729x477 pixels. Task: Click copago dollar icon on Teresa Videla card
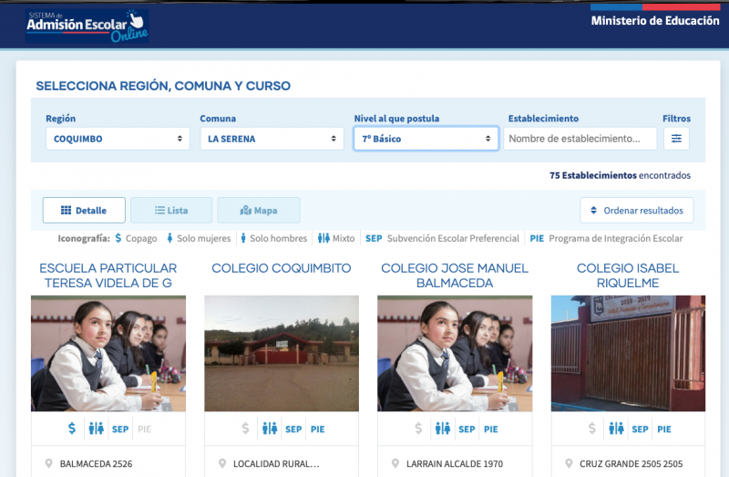(x=72, y=428)
